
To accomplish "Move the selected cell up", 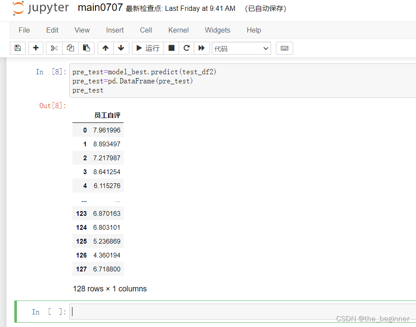I will tap(105, 48).
